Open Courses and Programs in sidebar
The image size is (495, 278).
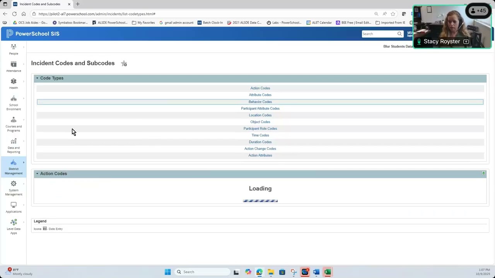(14, 124)
